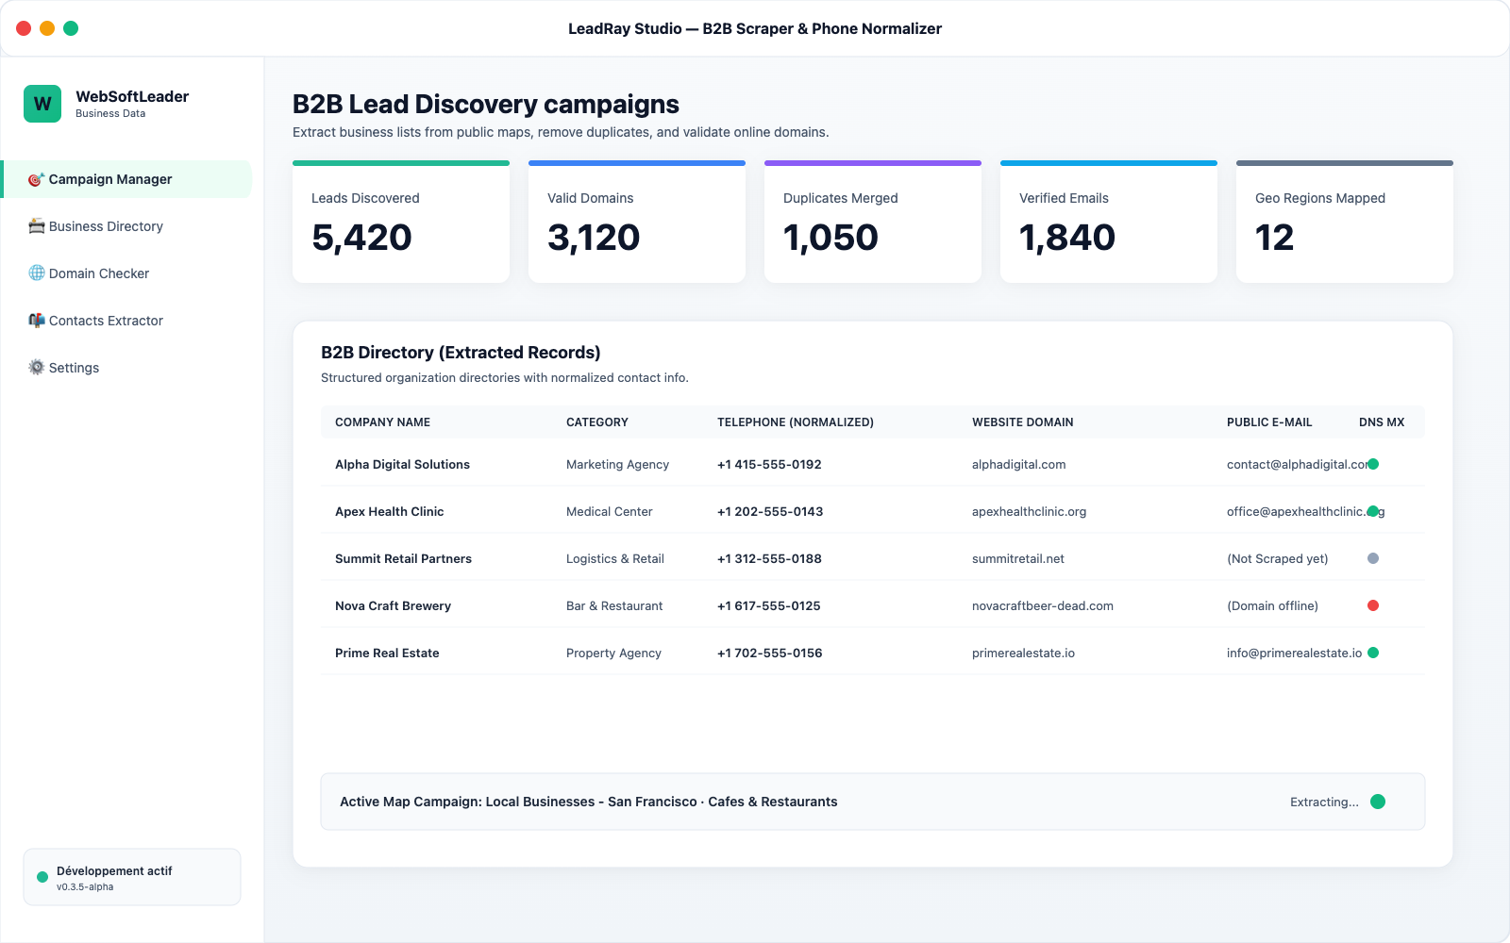1510x943 pixels.
Task: Click gray DNS MX dot for Summit Retail Partners
Action: [1373, 558]
